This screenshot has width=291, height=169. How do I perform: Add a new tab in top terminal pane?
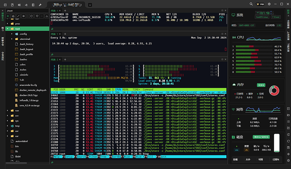click(65, 11)
